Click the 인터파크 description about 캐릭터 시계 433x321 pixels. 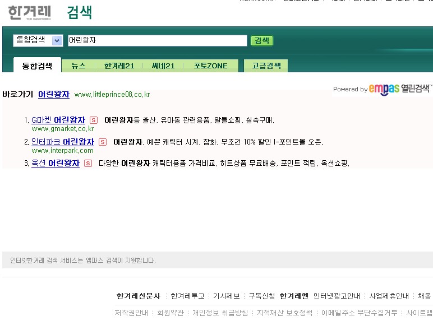tap(218, 142)
